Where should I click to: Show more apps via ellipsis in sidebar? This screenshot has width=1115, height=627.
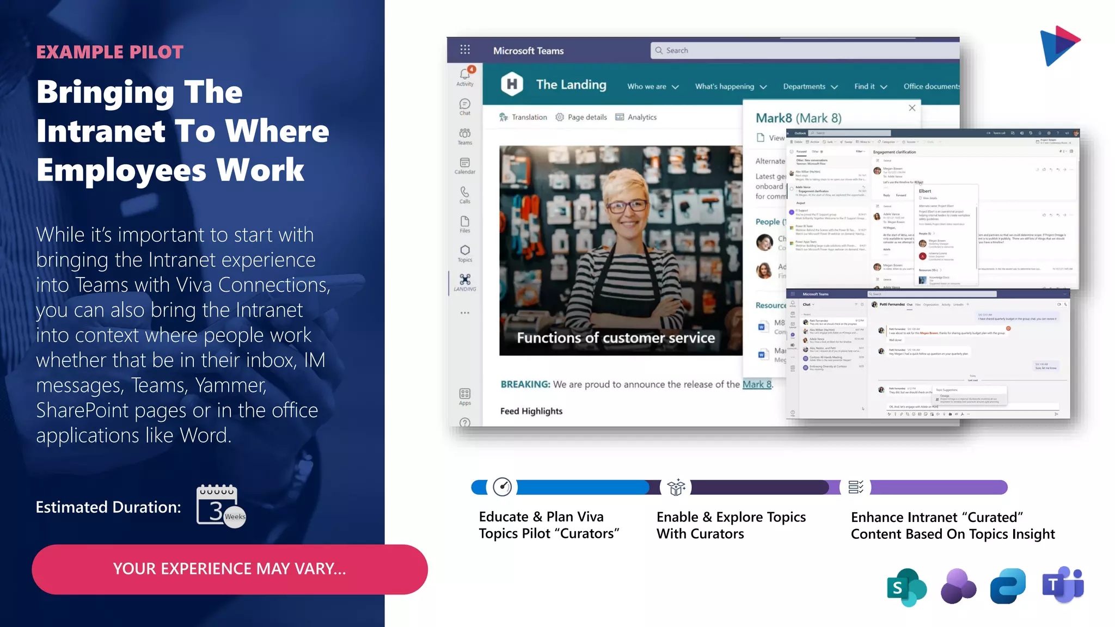[x=465, y=313]
